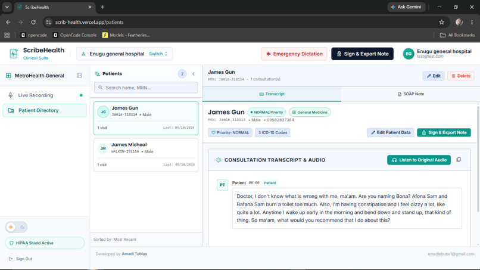Image resolution: width=480 pixels, height=270 pixels.
Task: Switch hospital using the Switch dropdown
Action: pyautogui.click(x=158, y=54)
